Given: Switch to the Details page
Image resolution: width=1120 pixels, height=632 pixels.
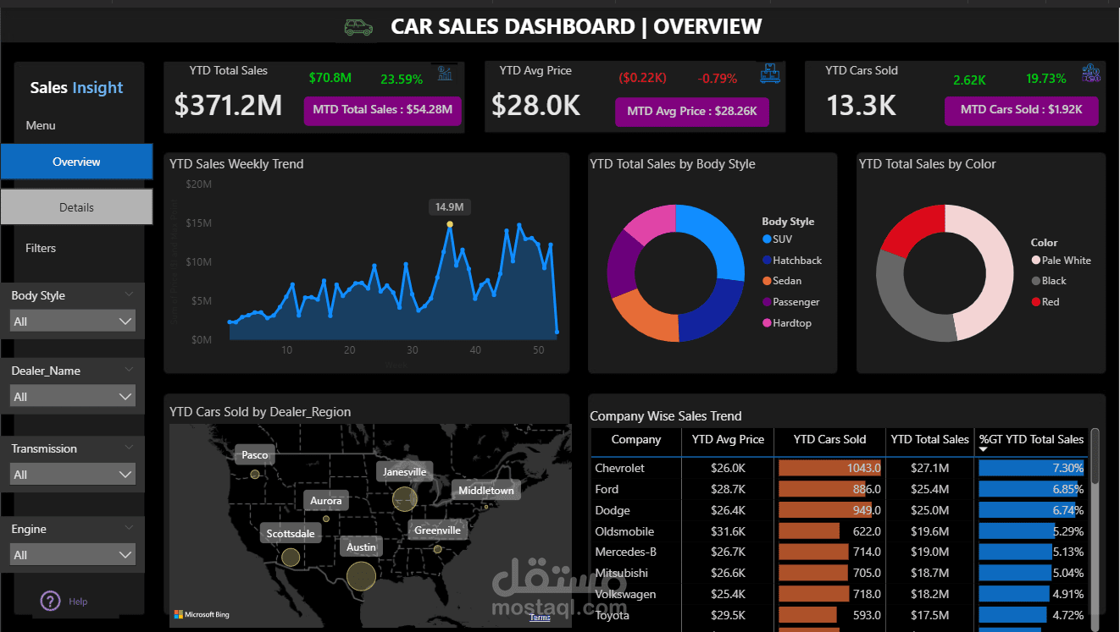Looking at the screenshot, I should coord(76,207).
